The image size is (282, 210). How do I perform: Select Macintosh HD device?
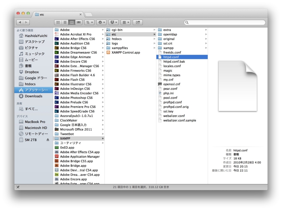[x=33, y=128]
